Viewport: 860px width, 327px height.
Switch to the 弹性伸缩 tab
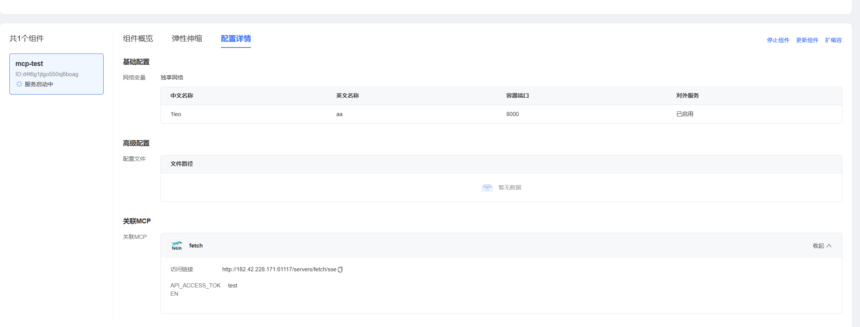(x=187, y=38)
